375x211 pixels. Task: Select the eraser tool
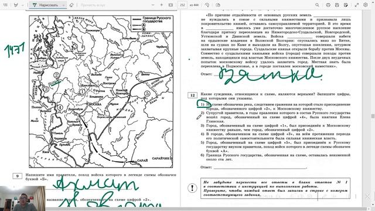pos(71,5)
